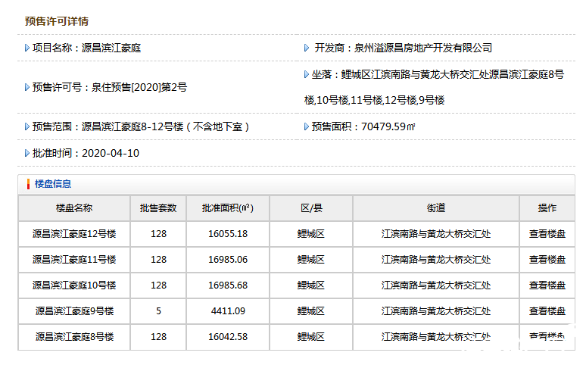The image size is (586, 365).
Task: Click the 预售许可详情 page heading
Action: pos(56,21)
